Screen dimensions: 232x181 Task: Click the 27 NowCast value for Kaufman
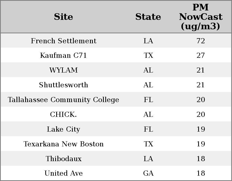(200, 55)
